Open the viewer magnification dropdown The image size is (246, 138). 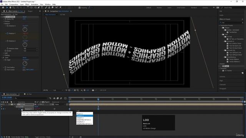click(x=47, y=90)
